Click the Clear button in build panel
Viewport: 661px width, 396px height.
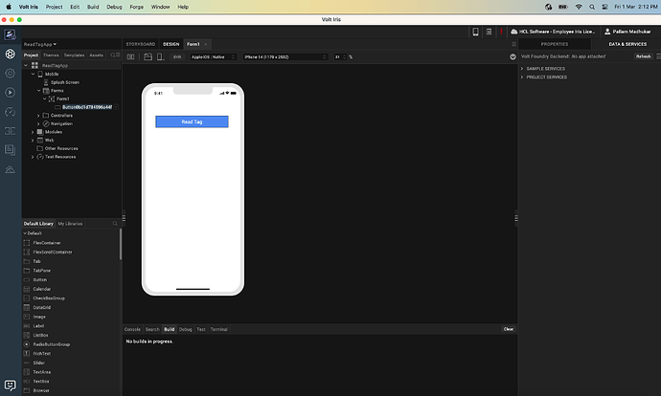(509, 329)
